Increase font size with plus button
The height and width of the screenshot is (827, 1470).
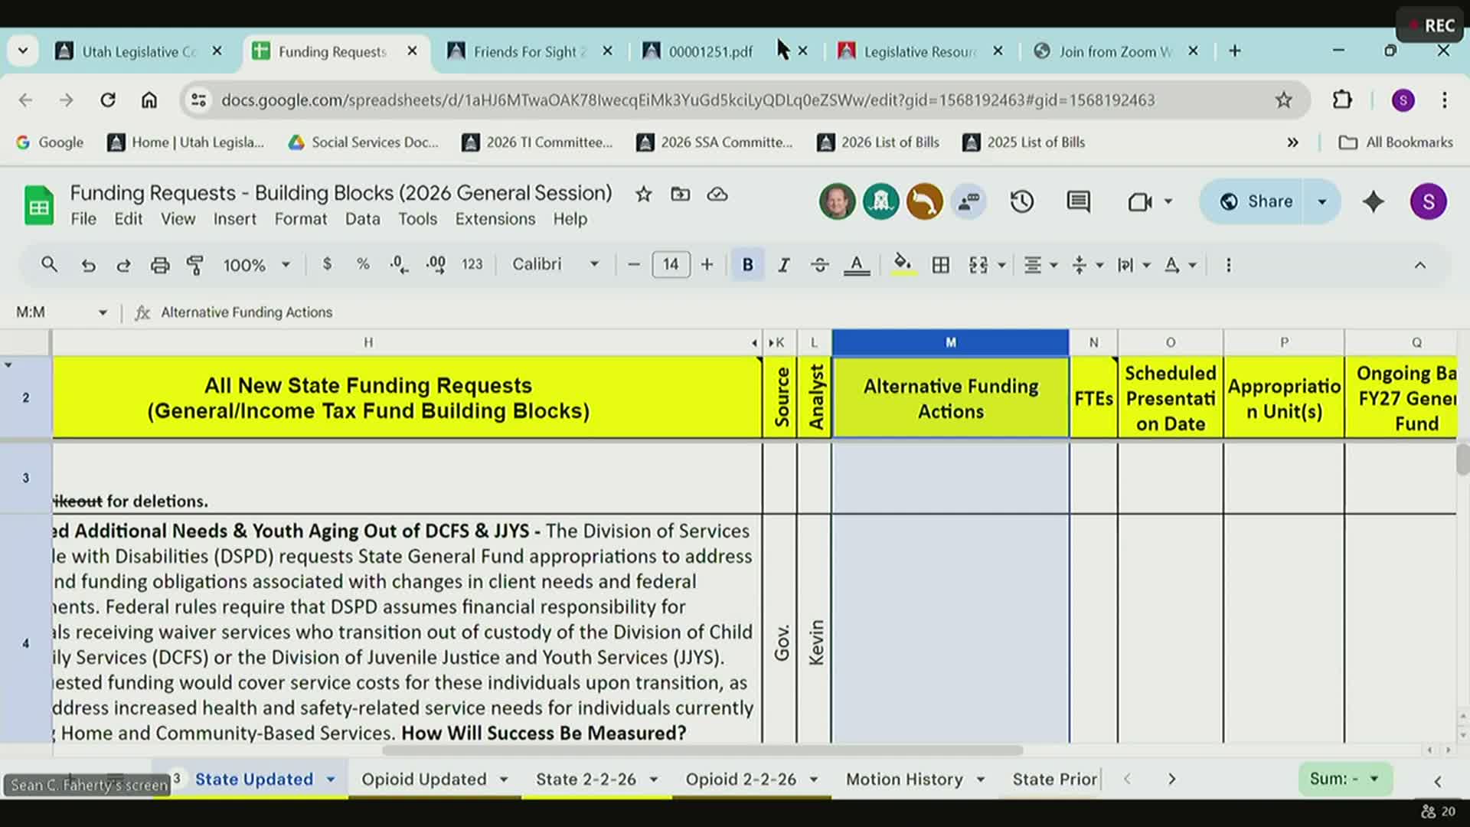click(x=707, y=265)
